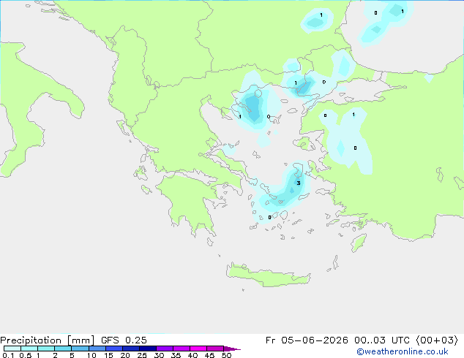Pick the 15–20 mm legend color box

(x=114, y=349)
